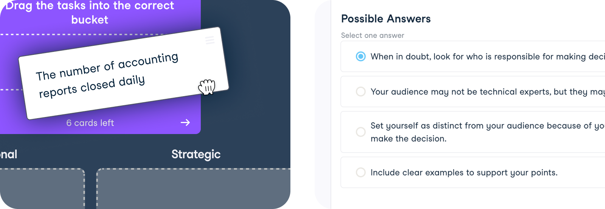Click the 'Drag the tasks into the correct bucket' heading
This screenshot has height=209, width=605.
(x=90, y=12)
